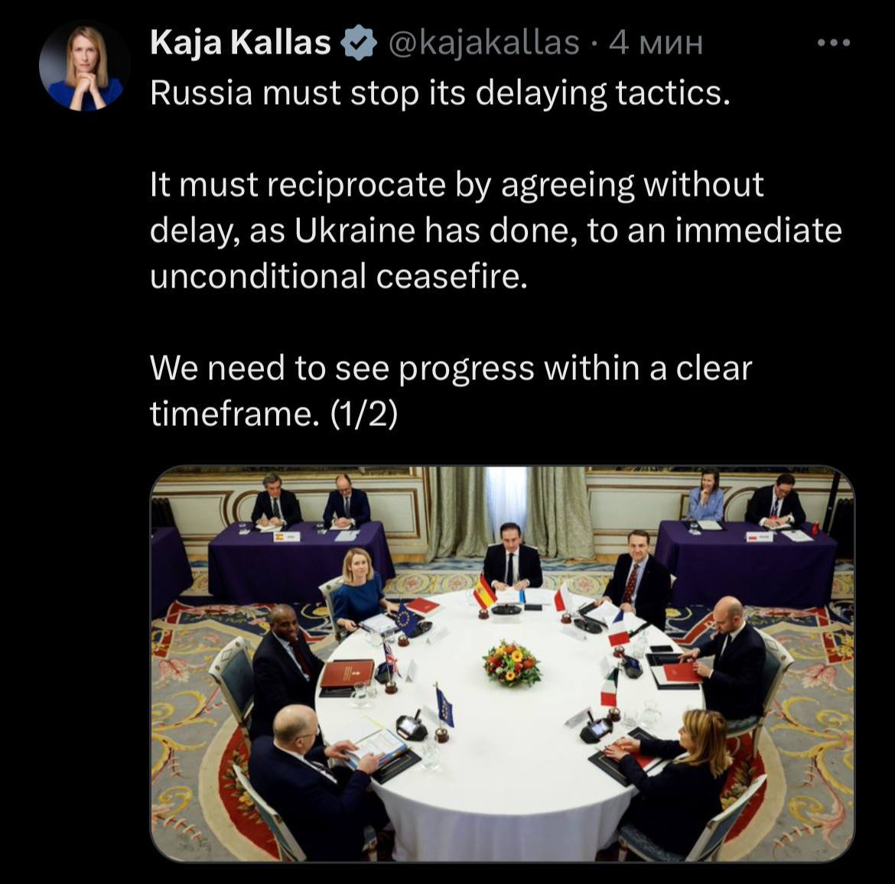The height and width of the screenshot is (884, 895).
Task: Click the Union Jack flag on the table
Action: (x=392, y=658)
